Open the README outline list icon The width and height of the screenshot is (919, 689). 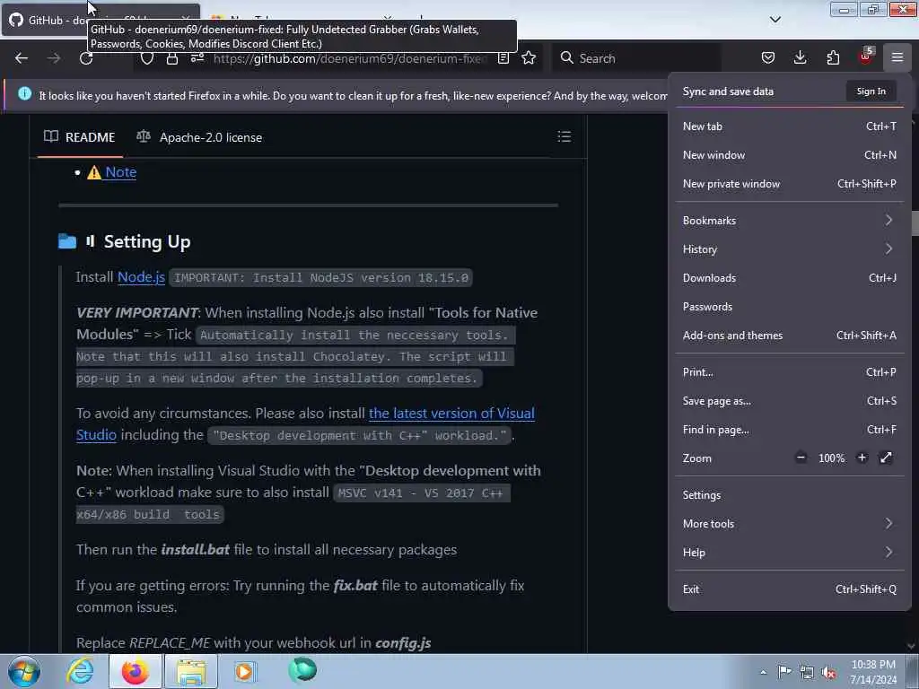pyautogui.click(x=564, y=136)
